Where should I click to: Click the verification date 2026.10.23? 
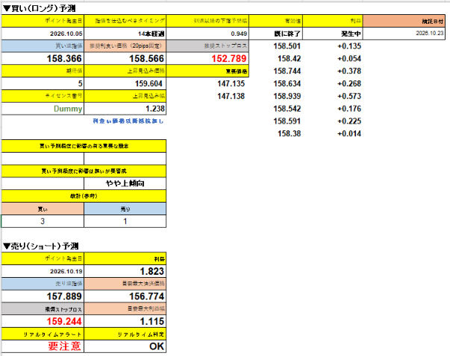click(x=404, y=34)
